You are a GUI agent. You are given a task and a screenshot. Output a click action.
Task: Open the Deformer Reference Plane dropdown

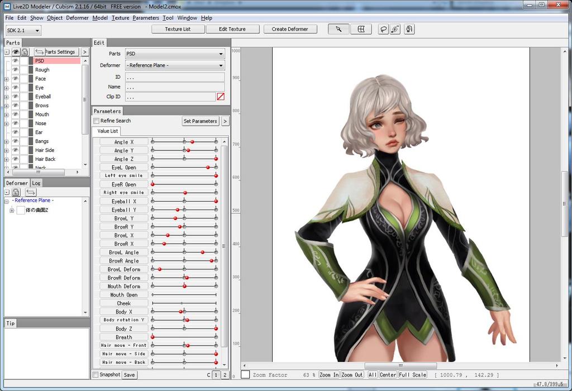pos(175,65)
